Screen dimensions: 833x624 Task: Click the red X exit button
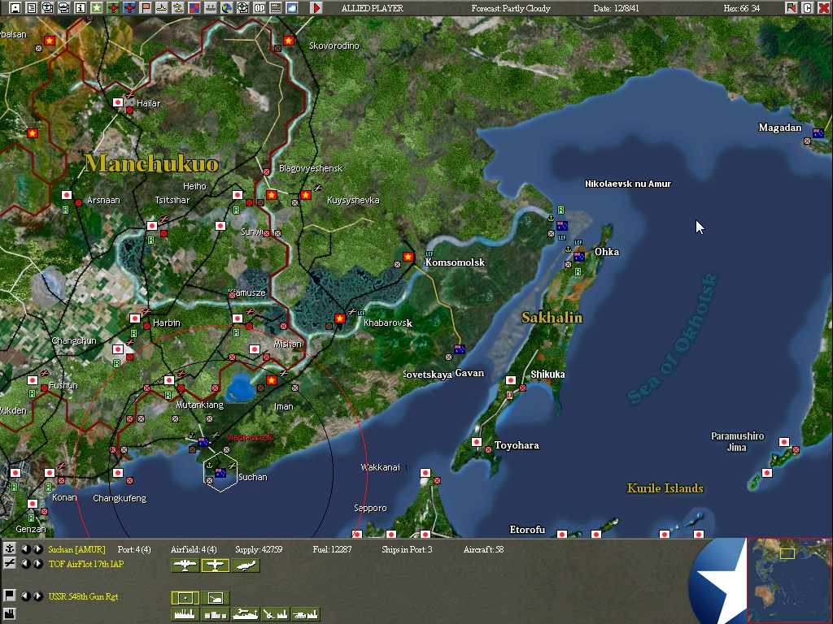tap(823, 8)
